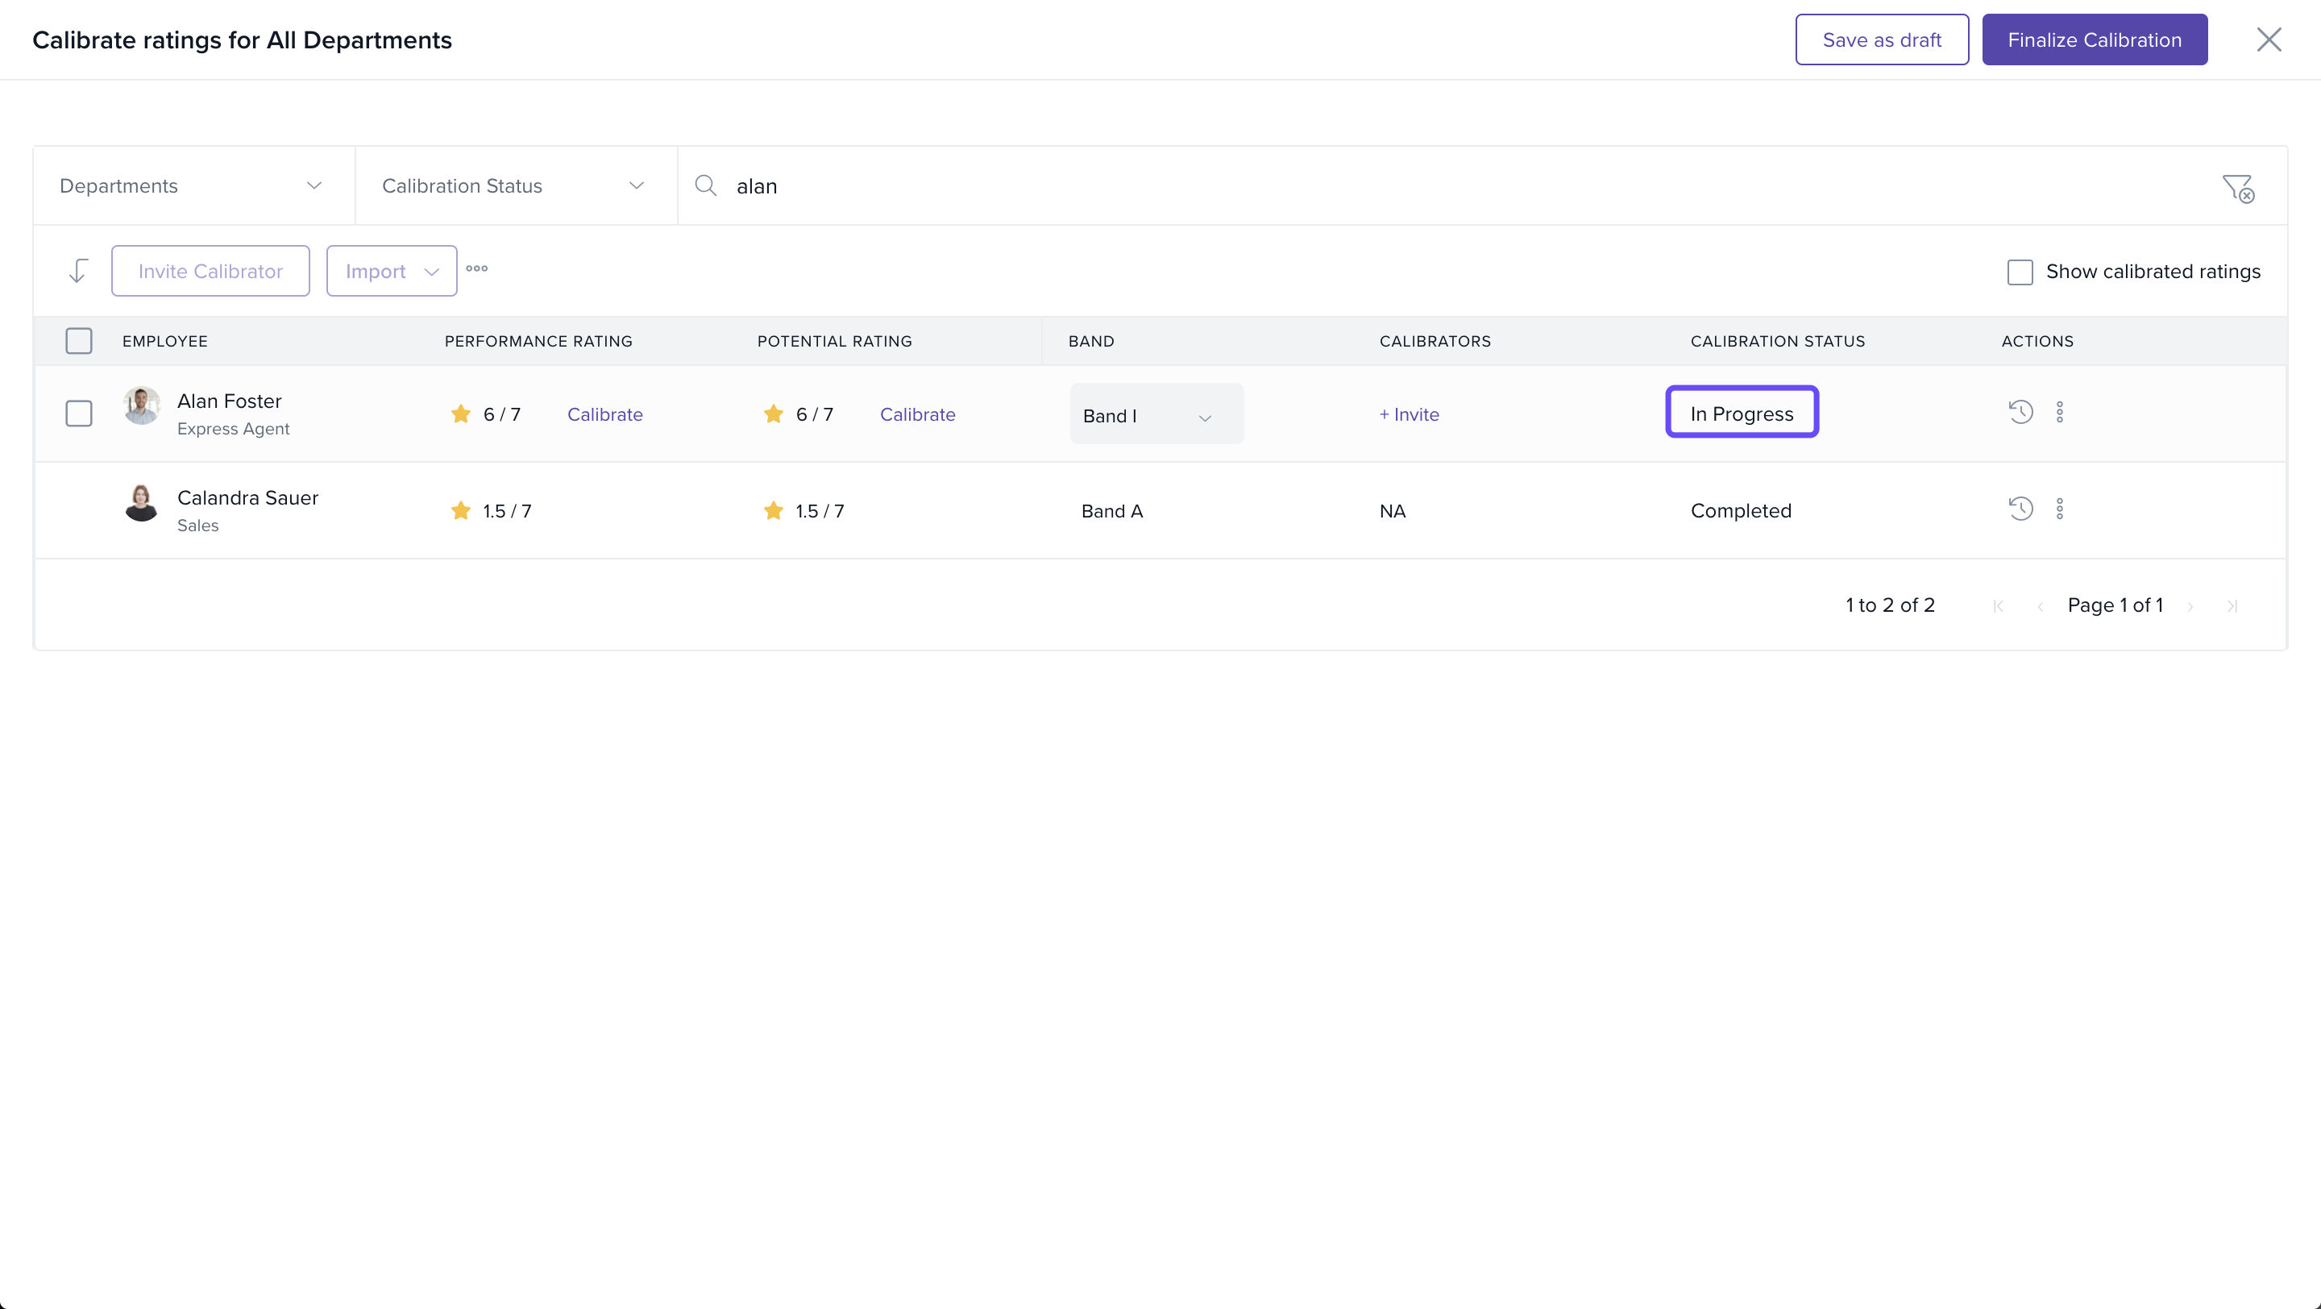
Task: Check Alan Foster's row checkbox
Action: (x=79, y=413)
